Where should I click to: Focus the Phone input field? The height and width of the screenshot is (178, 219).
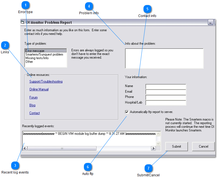point(166,97)
